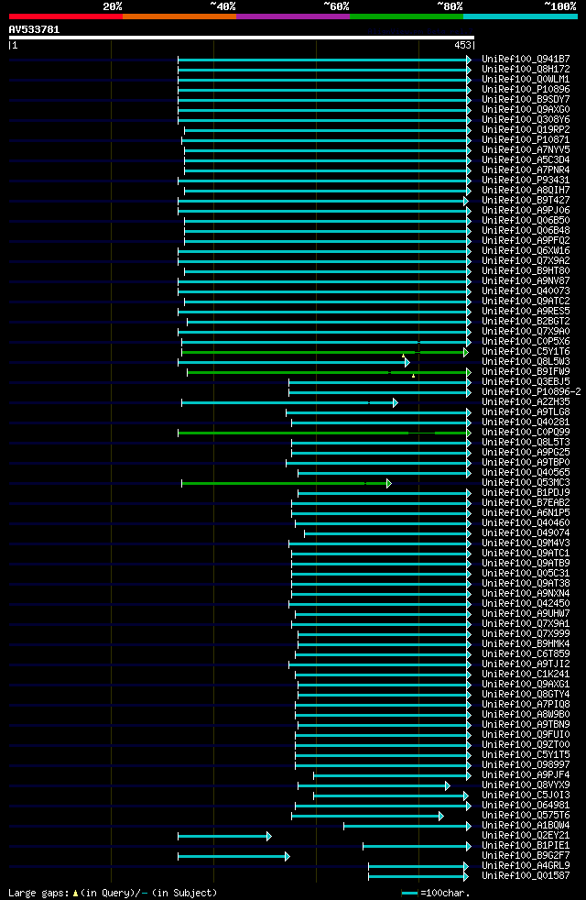This screenshot has width=586, height=900.
Task: Select the UniRef100_Q7X9A1 label
Action: pos(526,624)
